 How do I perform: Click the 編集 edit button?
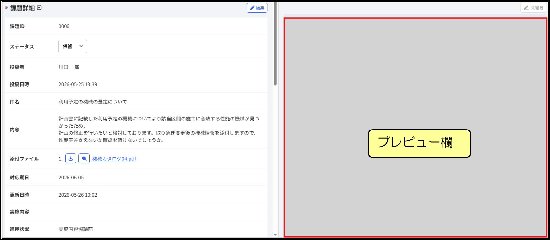pyautogui.click(x=257, y=8)
